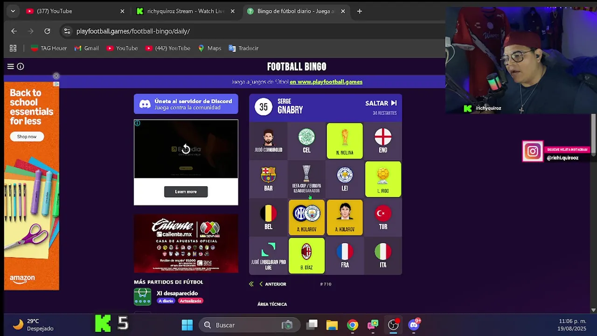View site information icon in address bar
This screenshot has width=597, height=336.
point(67,31)
